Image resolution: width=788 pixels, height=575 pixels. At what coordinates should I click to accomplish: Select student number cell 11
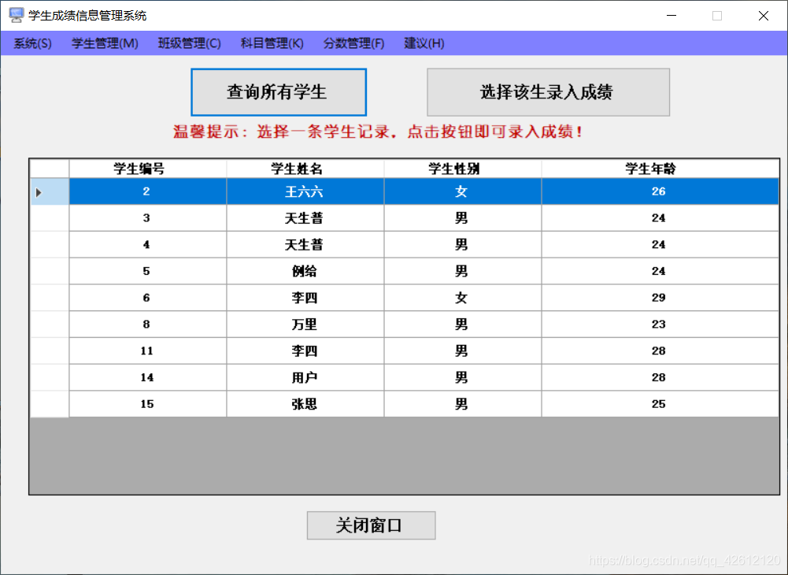coord(148,351)
